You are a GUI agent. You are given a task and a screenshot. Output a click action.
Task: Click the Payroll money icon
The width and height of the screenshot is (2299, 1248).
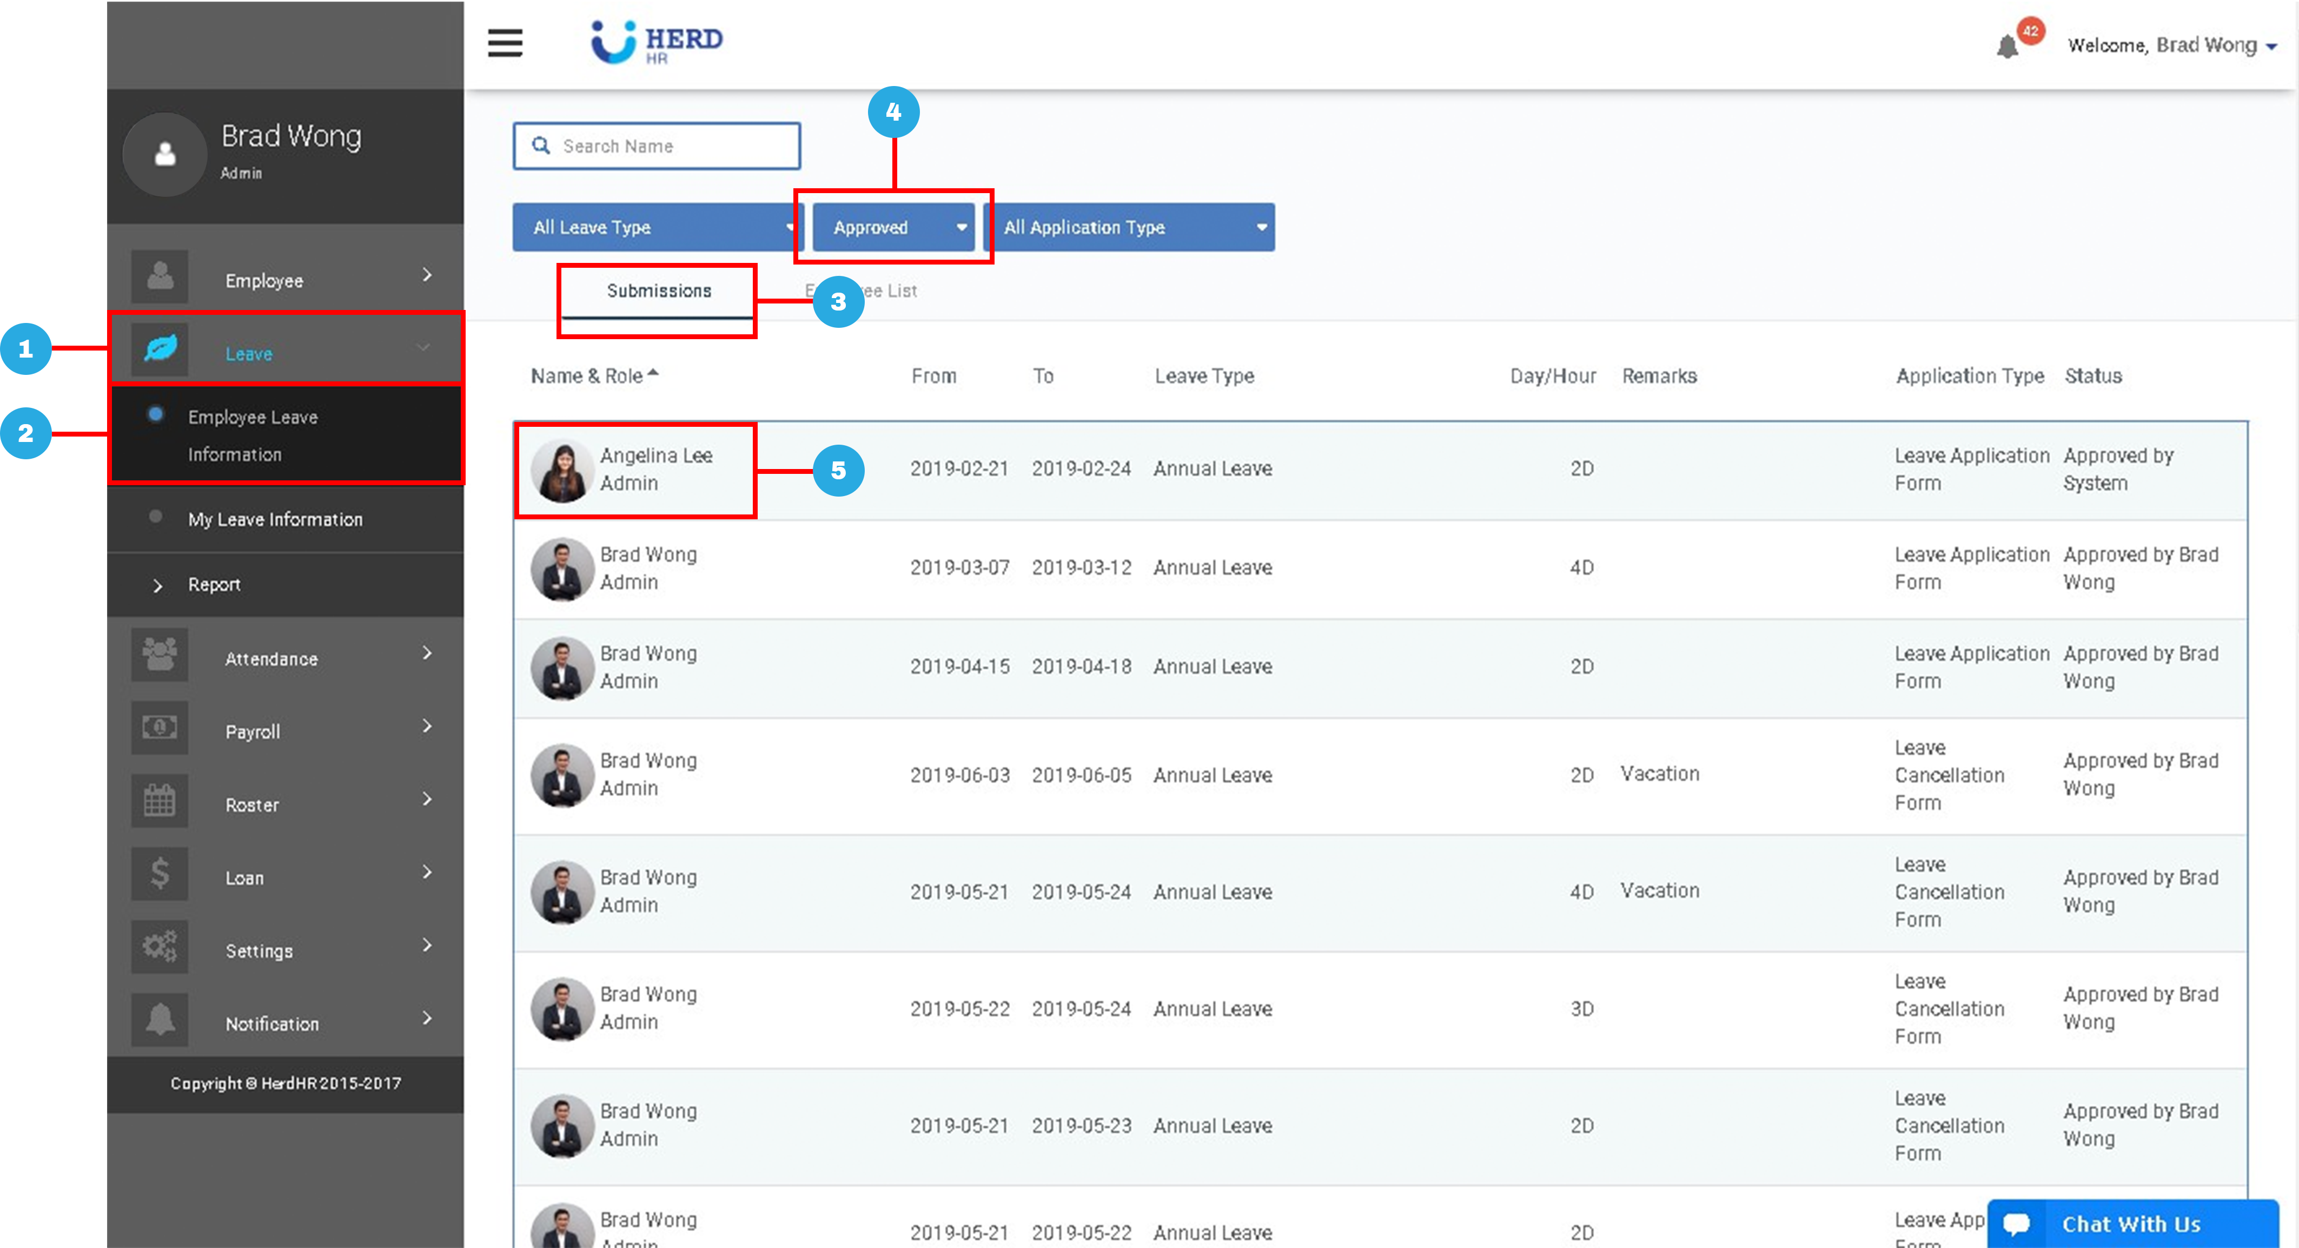[160, 729]
